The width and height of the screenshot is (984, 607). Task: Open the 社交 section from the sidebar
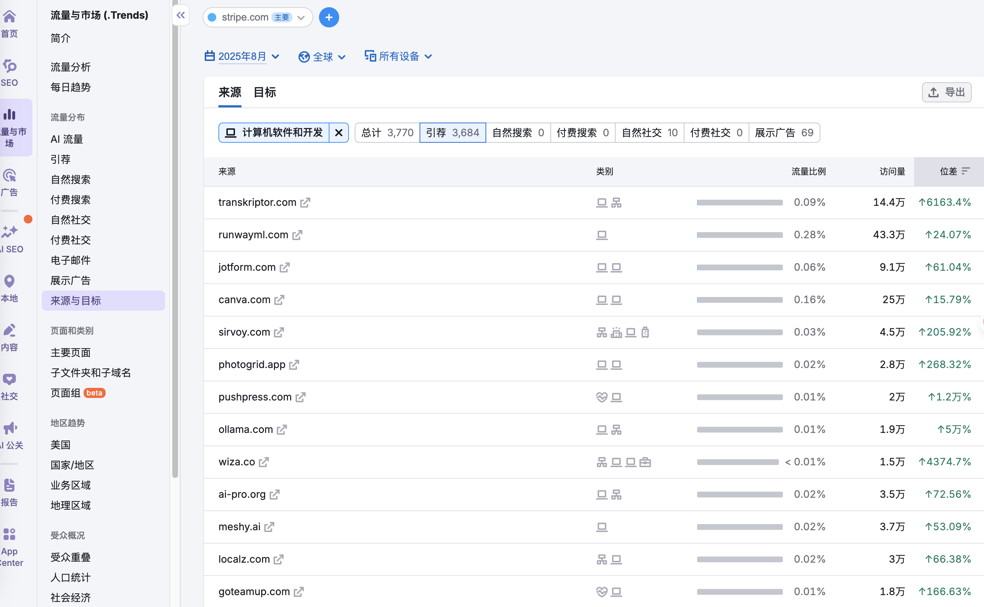pyautogui.click(x=9, y=385)
